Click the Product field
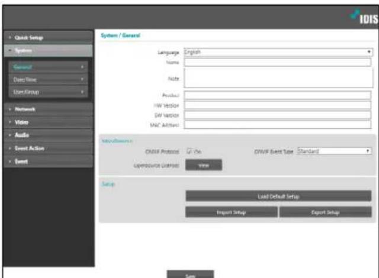379x278 pixels. pos(278,95)
